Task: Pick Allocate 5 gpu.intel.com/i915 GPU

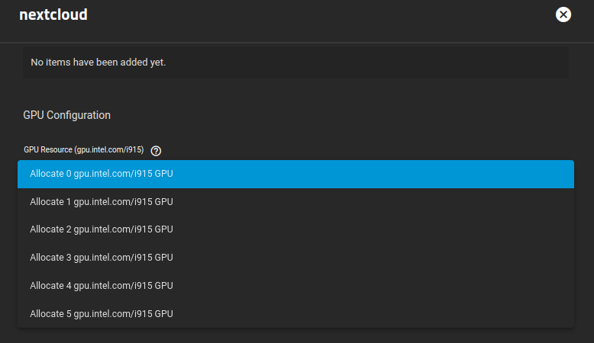Action: point(296,314)
